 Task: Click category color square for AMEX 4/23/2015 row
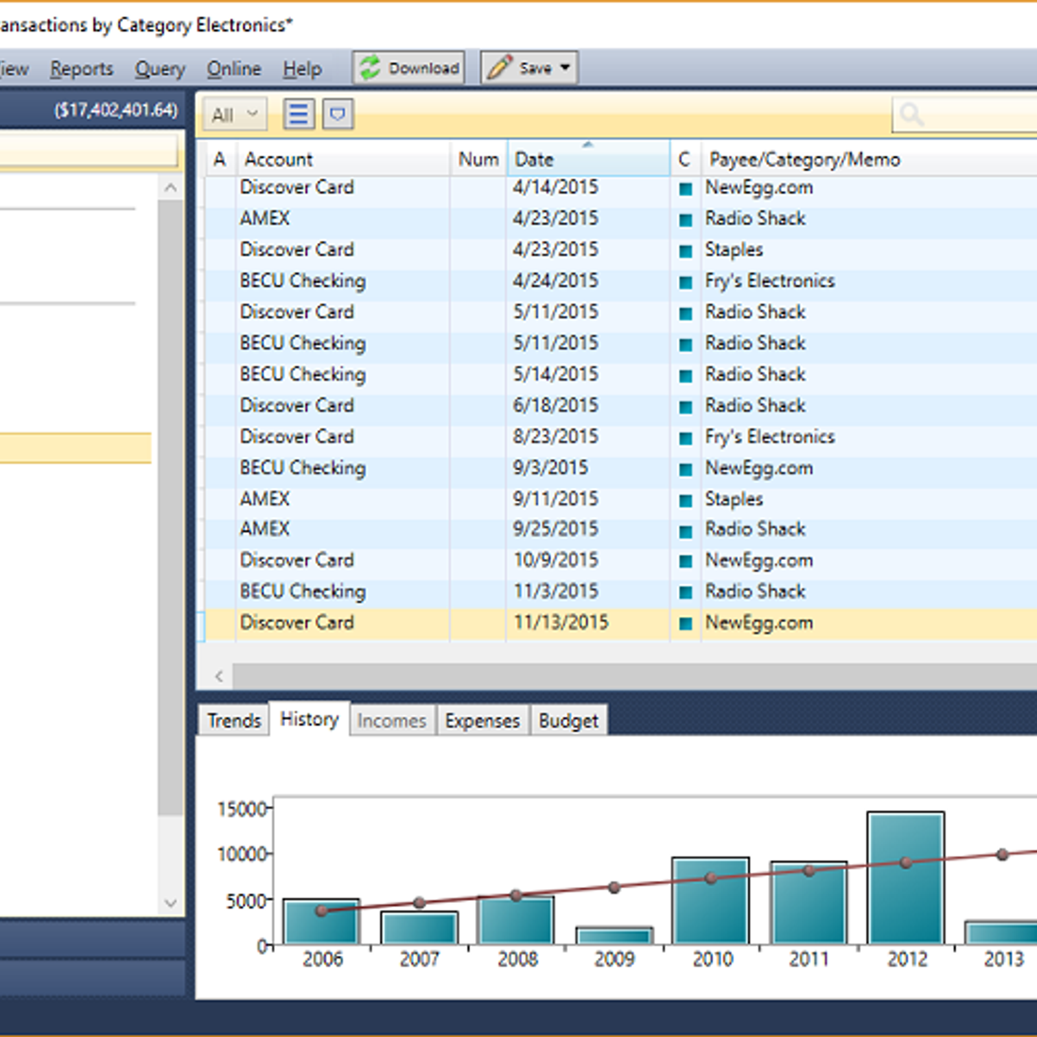(685, 220)
